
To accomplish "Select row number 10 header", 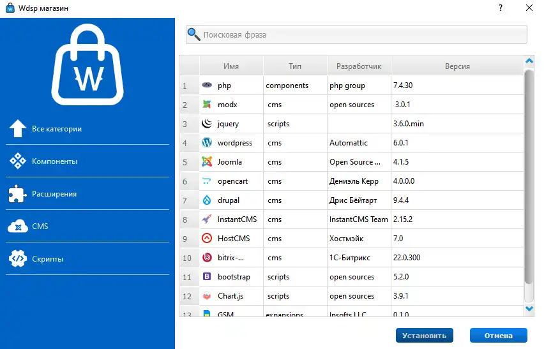I will pos(190,258).
